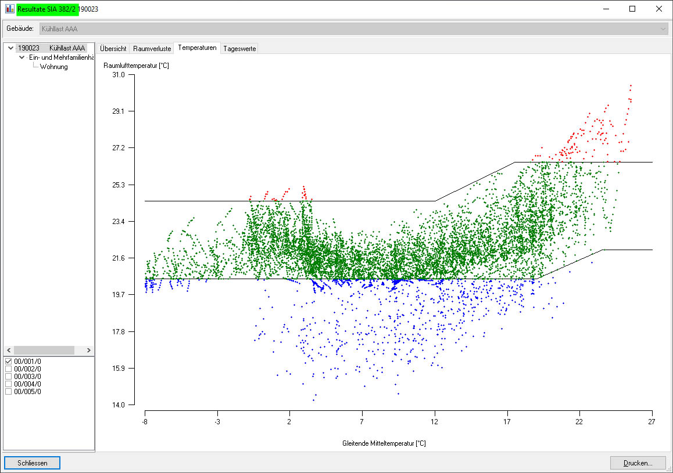Uncheck the 00/001/0 checkbox
The image size is (673, 473).
click(9, 362)
